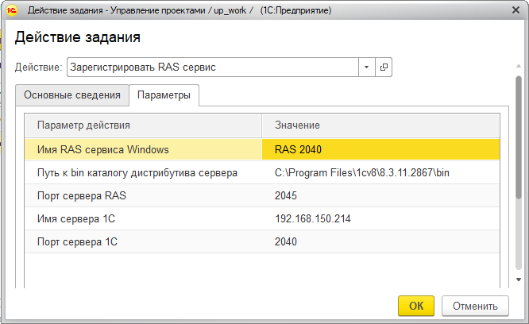
Task: Confirm with the ОК button
Action: pyautogui.click(x=416, y=306)
